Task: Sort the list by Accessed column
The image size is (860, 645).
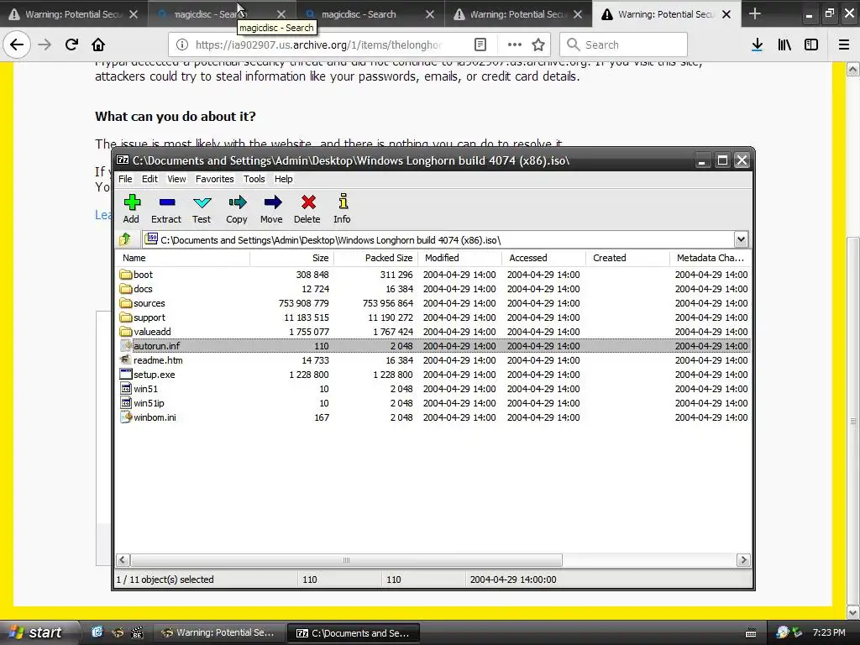Action: coord(543,258)
